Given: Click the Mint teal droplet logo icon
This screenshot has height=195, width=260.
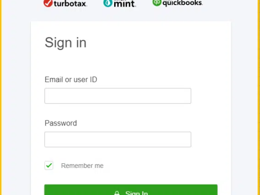Looking at the screenshot, I should coord(108,3).
